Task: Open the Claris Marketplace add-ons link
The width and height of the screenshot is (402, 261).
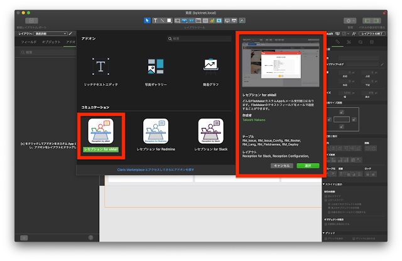Action: [x=156, y=169]
